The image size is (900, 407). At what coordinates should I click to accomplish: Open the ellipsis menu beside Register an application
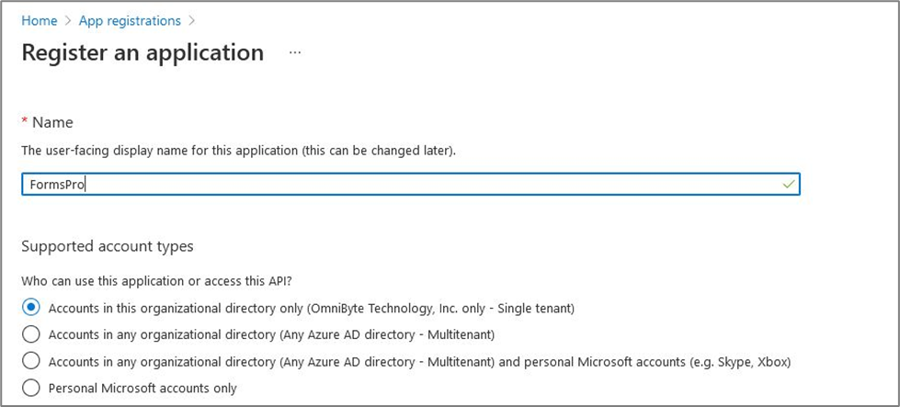pyautogui.click(x=295, y=52)
